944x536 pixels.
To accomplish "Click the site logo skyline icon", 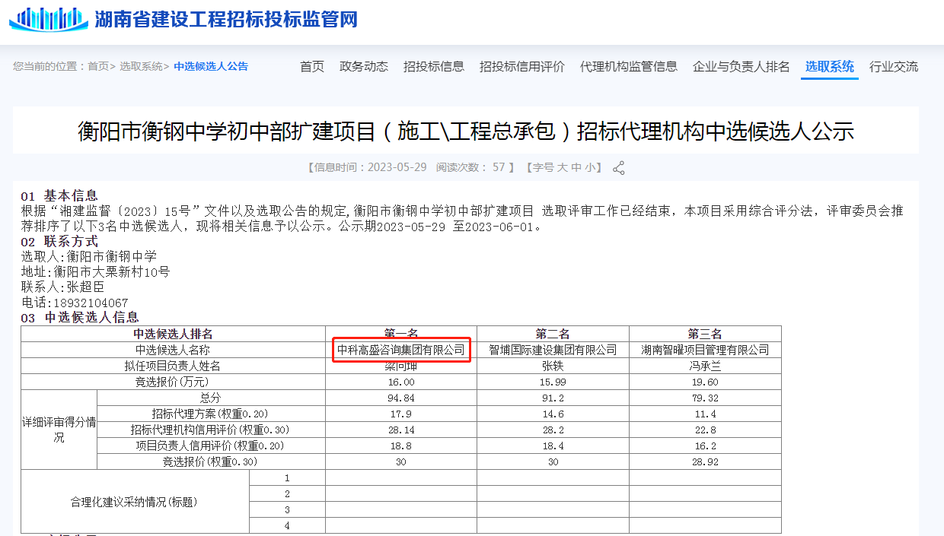I will pyautogui.click(x=49, y=19).
